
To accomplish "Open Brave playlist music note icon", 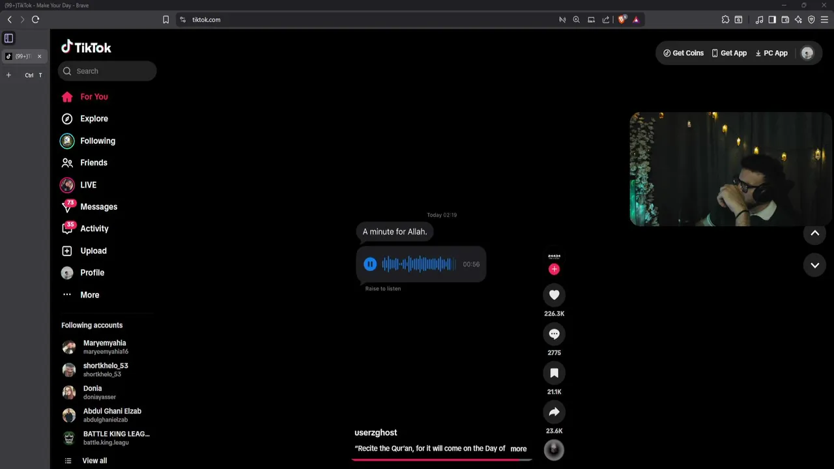I will [759, 20].
